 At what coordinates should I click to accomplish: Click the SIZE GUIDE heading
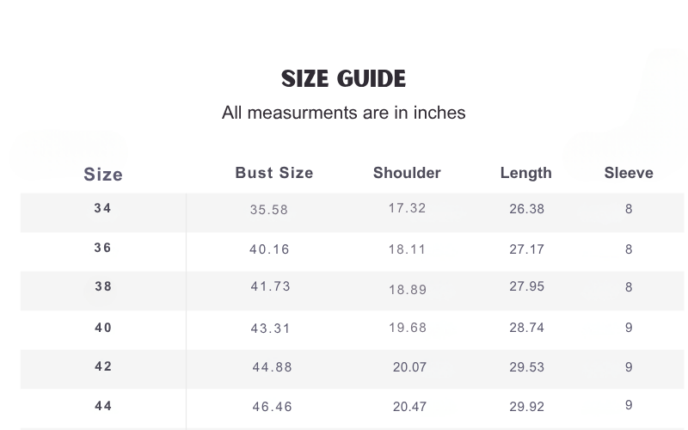click(x=343, y=79)
